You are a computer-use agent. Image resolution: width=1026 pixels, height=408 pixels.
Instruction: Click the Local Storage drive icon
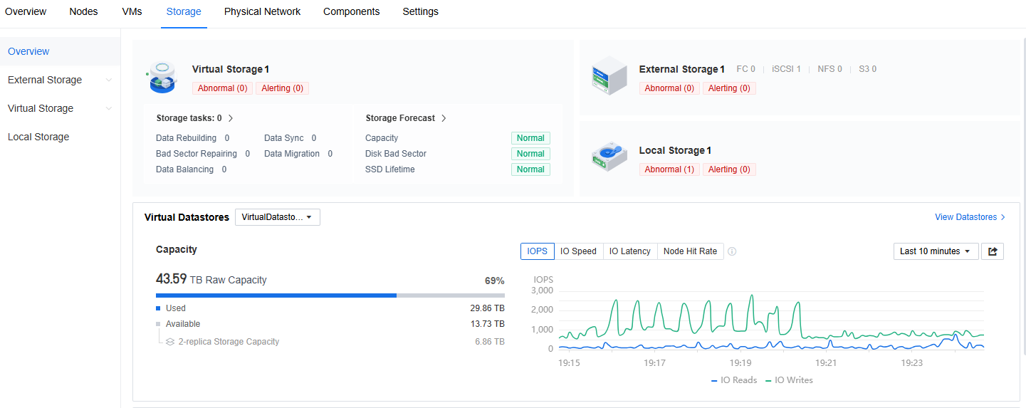(x=609, y=157)
